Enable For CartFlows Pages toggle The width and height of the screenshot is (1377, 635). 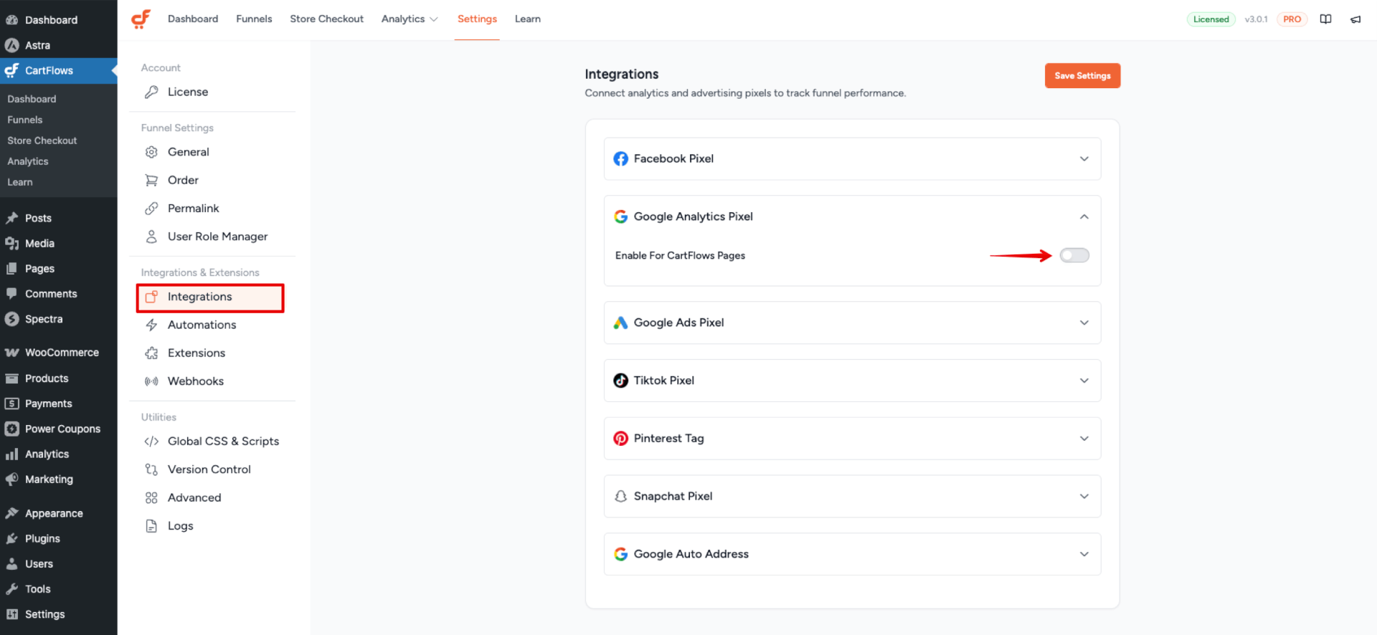click(1074, 255)
